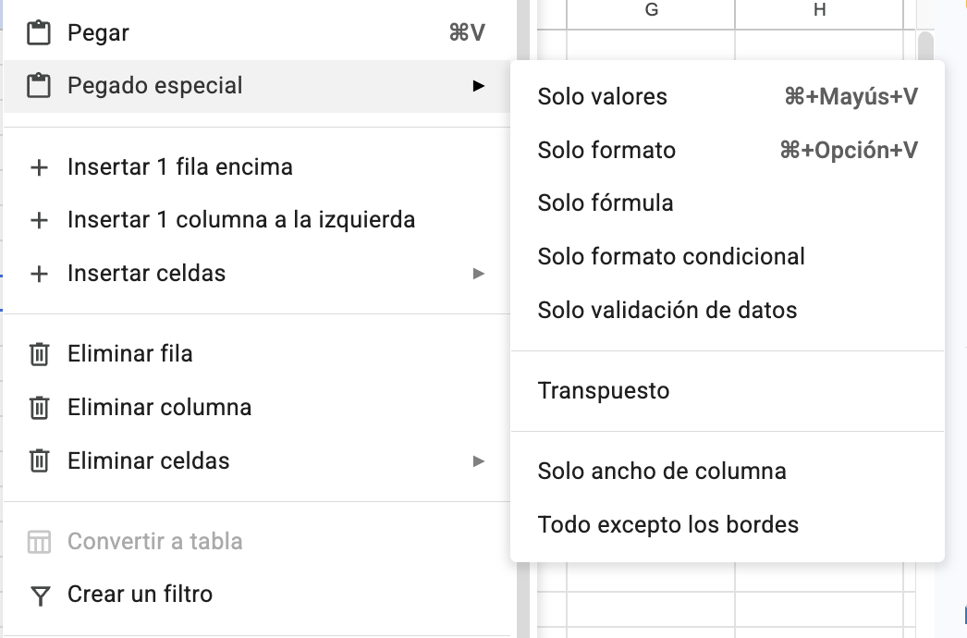Click the trash icon beside Eliminar columna

click(39, 407)
